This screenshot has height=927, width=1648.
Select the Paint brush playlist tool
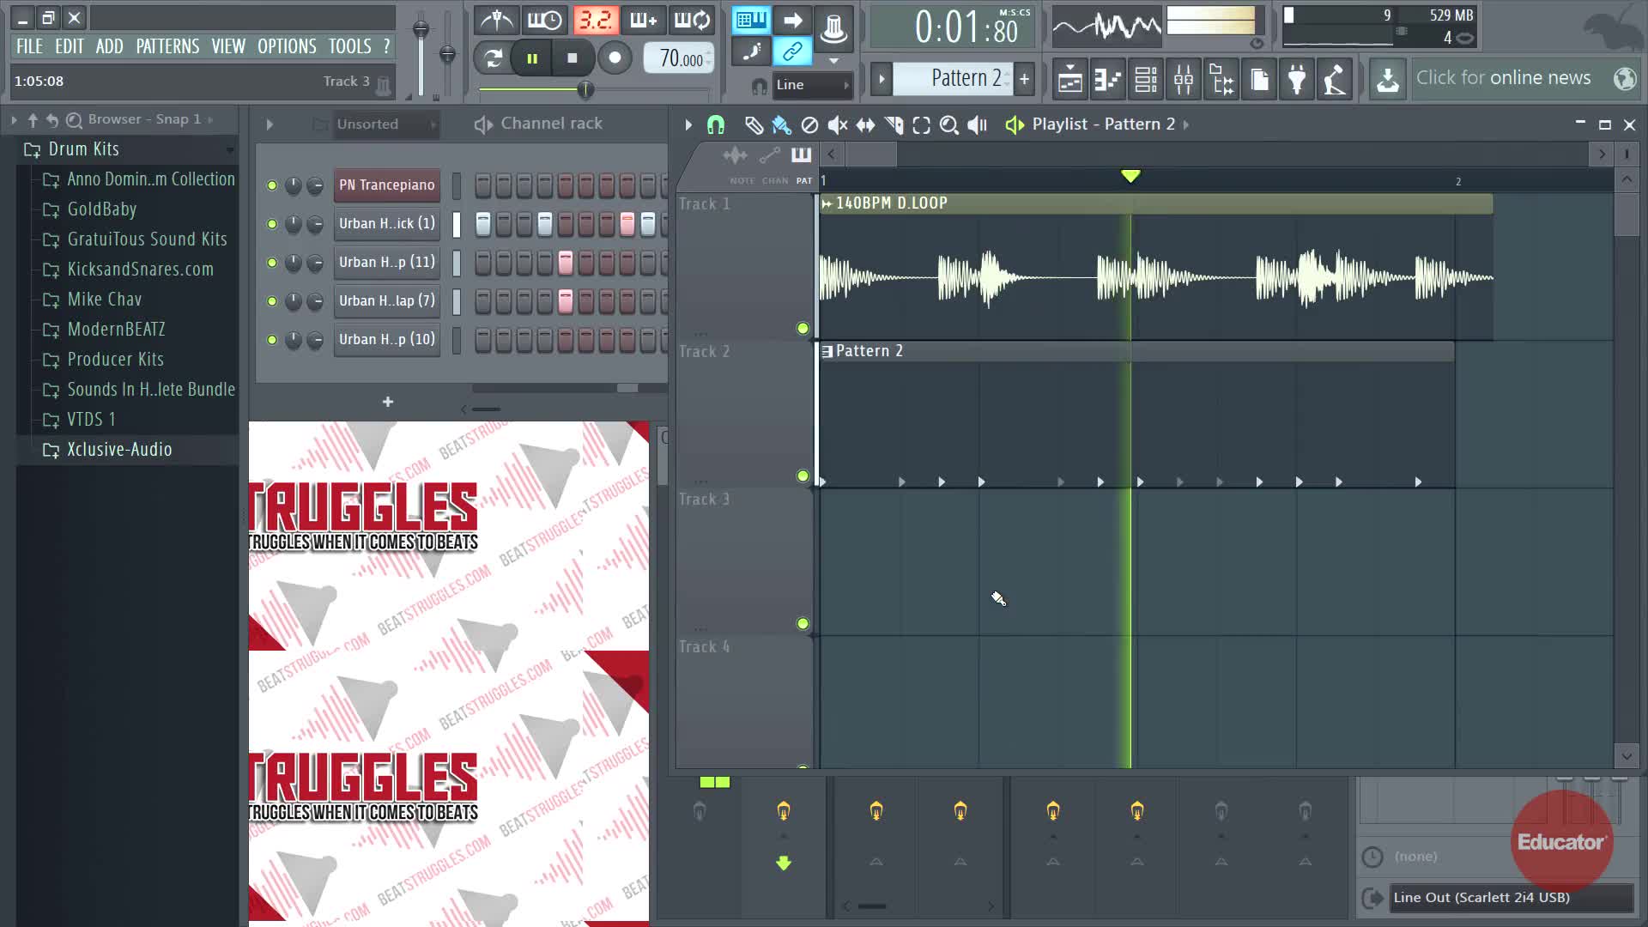click(781, 125)
